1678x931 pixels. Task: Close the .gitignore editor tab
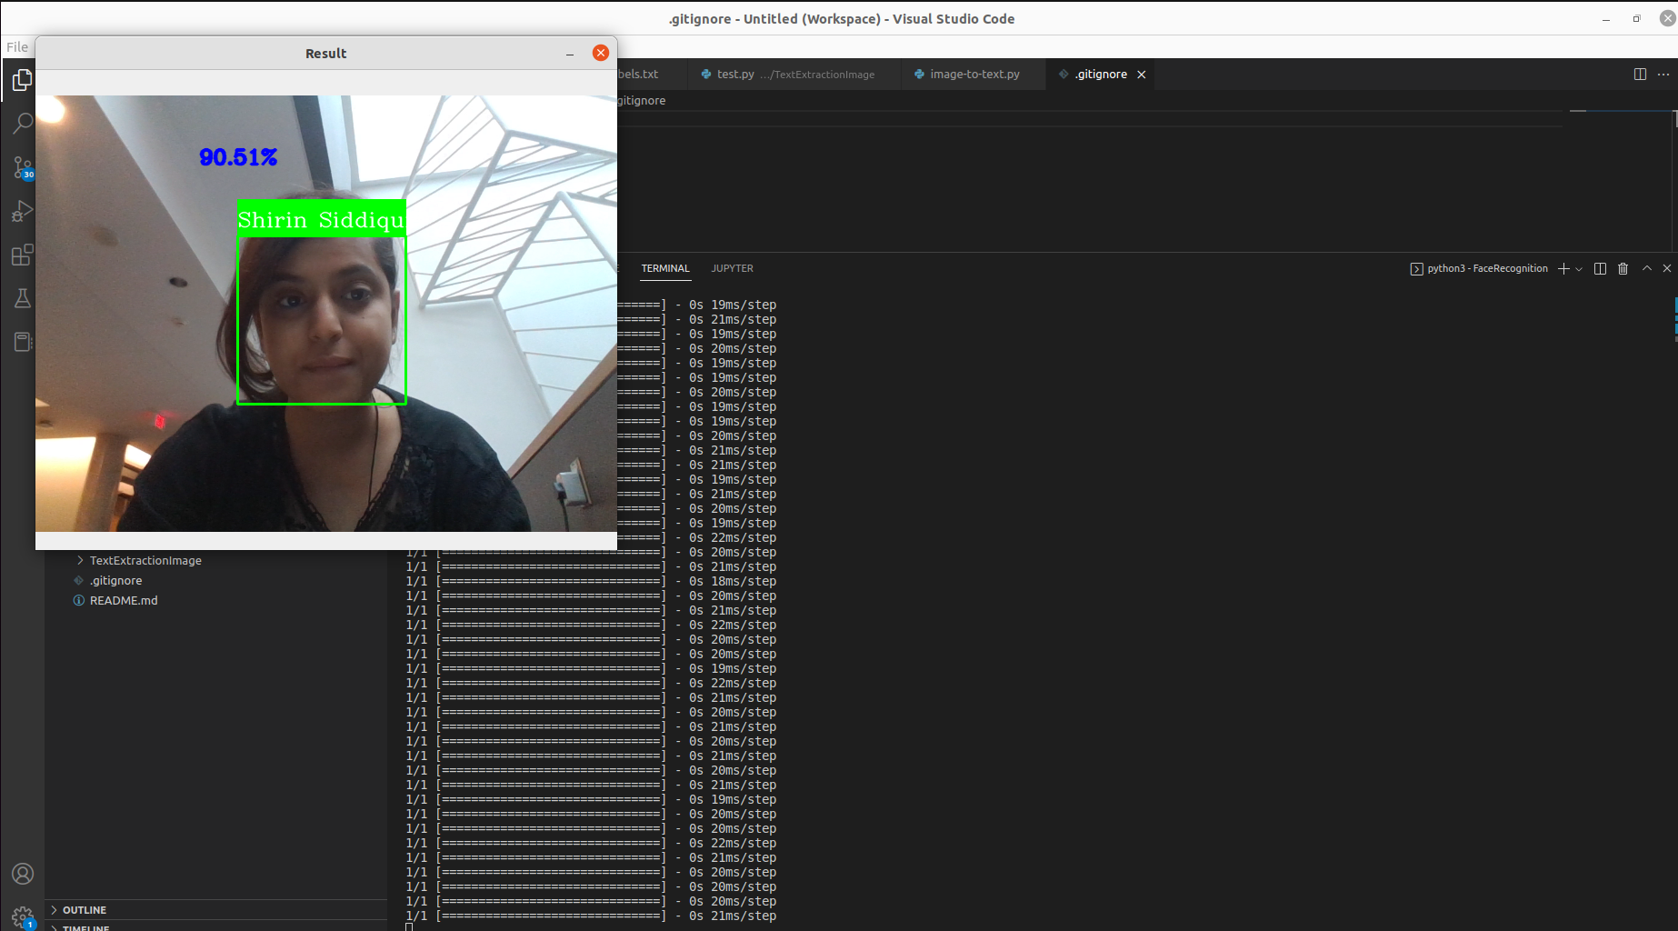1142,75
